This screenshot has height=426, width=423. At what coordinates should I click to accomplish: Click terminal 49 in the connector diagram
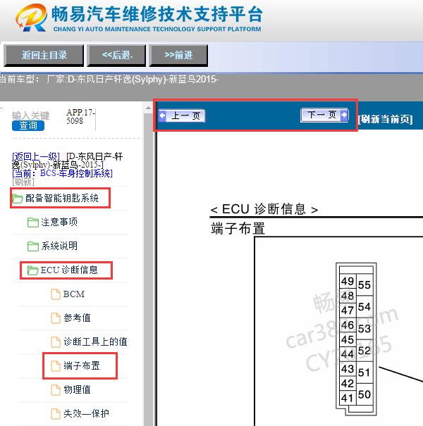[348, 282]
